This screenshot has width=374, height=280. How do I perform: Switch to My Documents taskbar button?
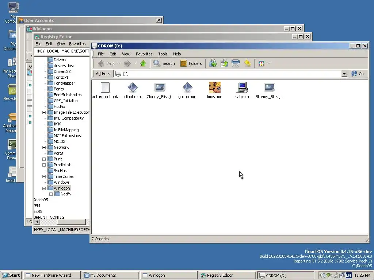point(110,275)
